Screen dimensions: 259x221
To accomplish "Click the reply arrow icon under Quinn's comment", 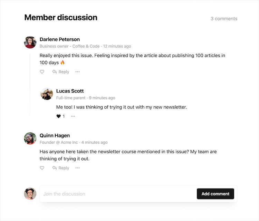I will [55, 168].
